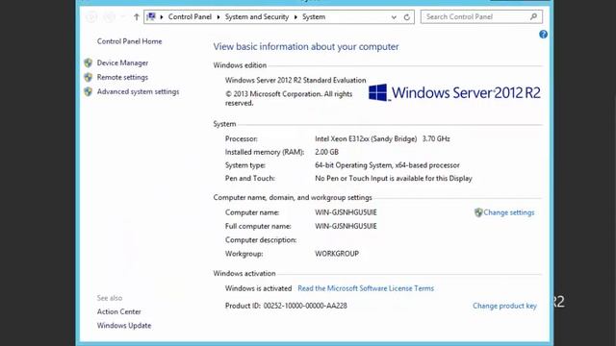
Task: Select Windows Server 2012 R2 Standard Evaluation text
Action: 295,80
